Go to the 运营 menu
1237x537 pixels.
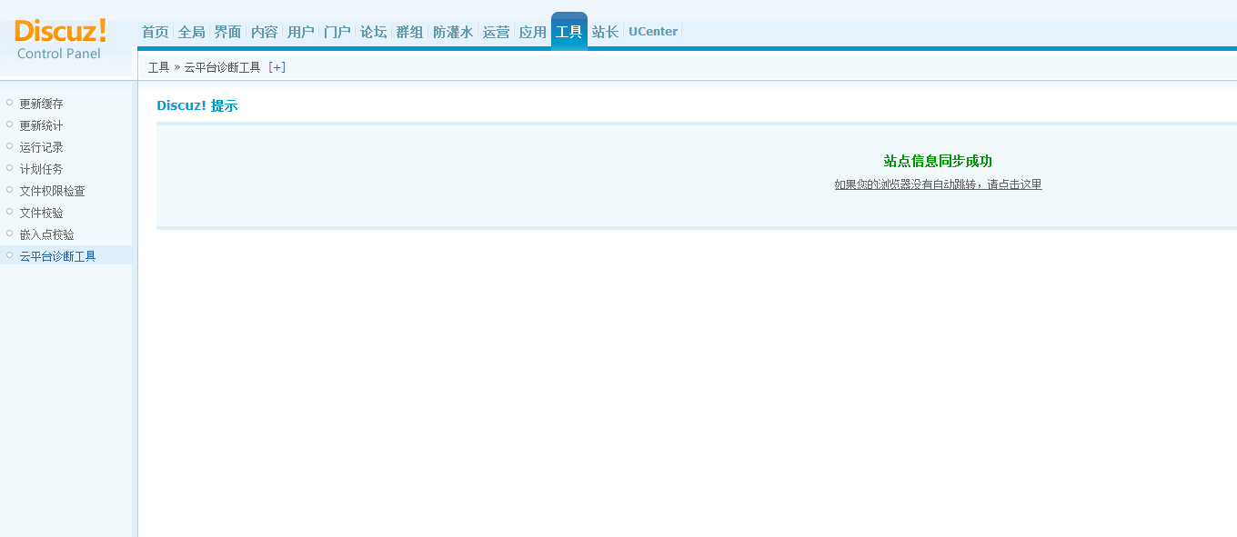(x=497, y=32)
